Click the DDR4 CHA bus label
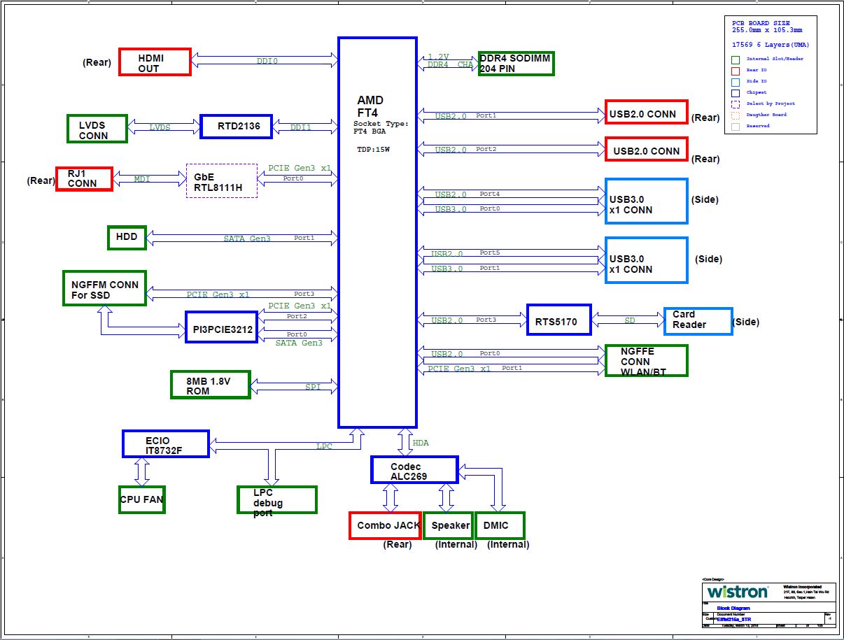844x640 pixels. pos(450,65)
